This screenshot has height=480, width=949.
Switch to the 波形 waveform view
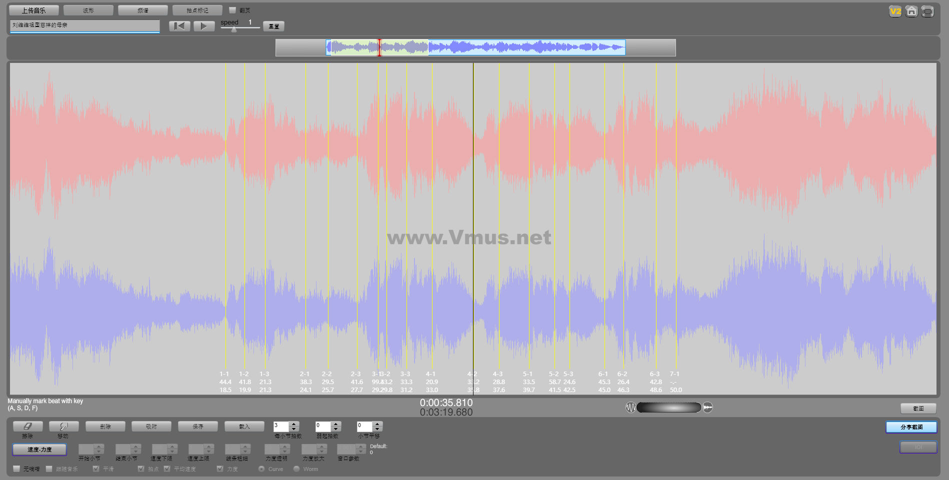[88, 10]
